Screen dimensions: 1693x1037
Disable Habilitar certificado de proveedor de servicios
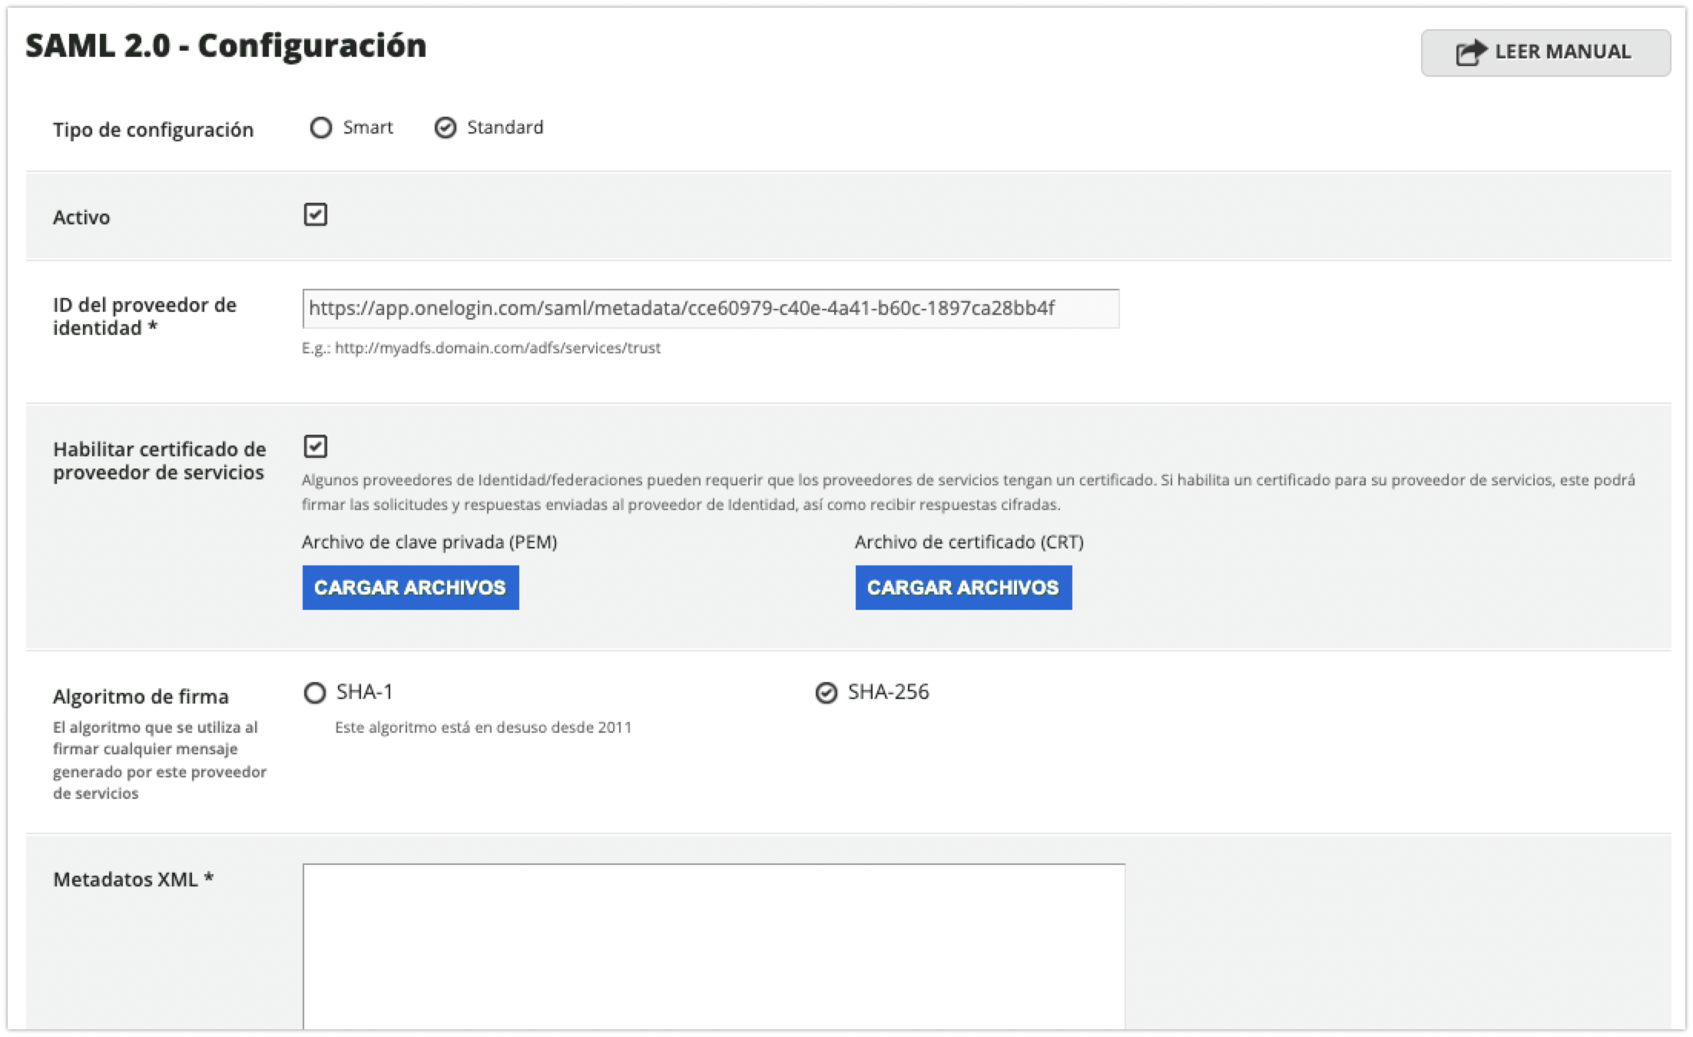316,446
